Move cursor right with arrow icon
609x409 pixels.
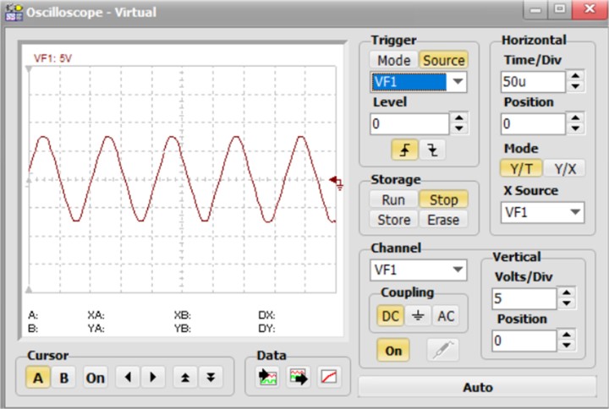pos(152,377)
